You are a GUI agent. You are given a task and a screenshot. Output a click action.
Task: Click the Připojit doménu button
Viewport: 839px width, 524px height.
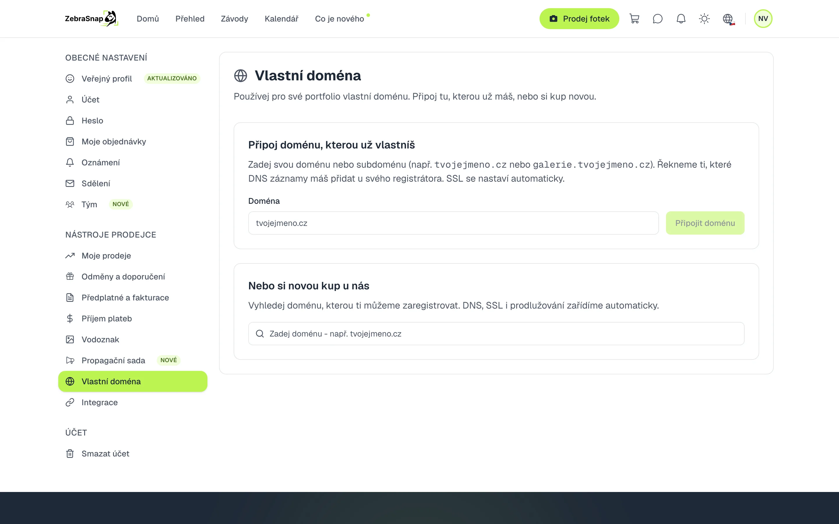[705, 223]
